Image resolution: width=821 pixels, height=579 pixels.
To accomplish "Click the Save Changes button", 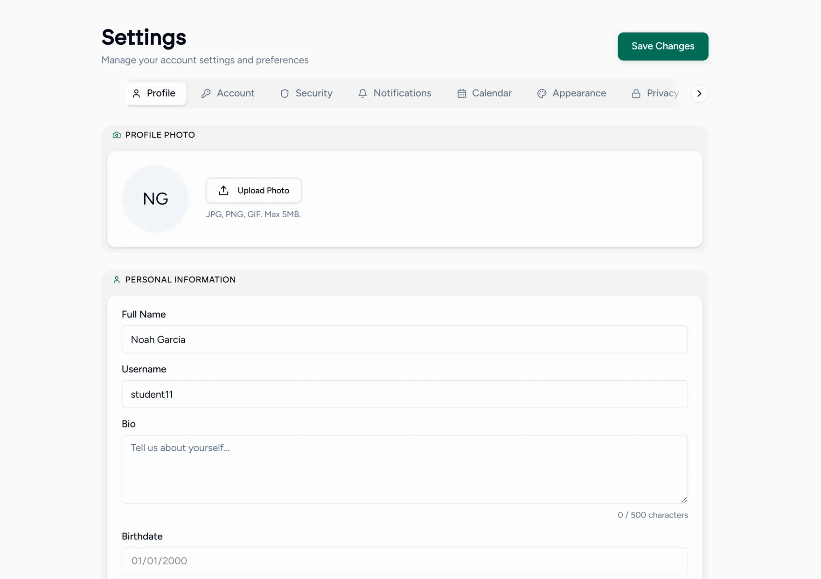I will [663, 46].
